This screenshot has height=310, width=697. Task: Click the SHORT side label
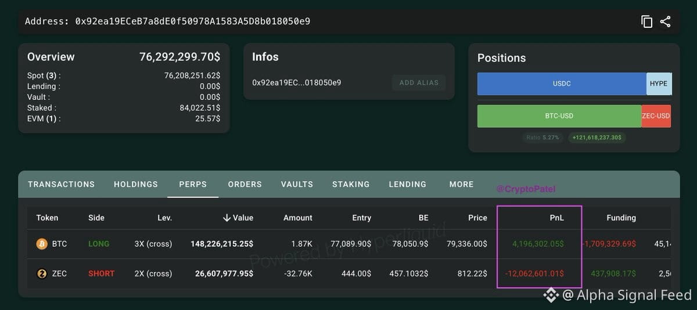pos(101,273)
